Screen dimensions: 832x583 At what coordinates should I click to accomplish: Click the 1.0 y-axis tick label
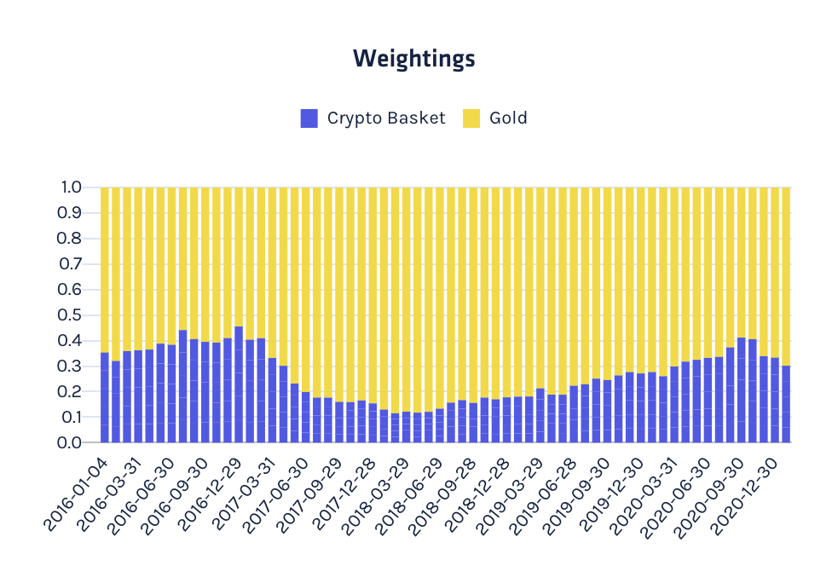pyautogui.click(x=71, y=188)
